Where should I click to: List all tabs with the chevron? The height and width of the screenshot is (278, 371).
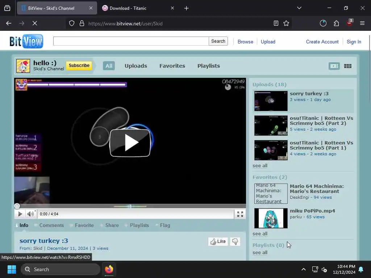[299, 8]
